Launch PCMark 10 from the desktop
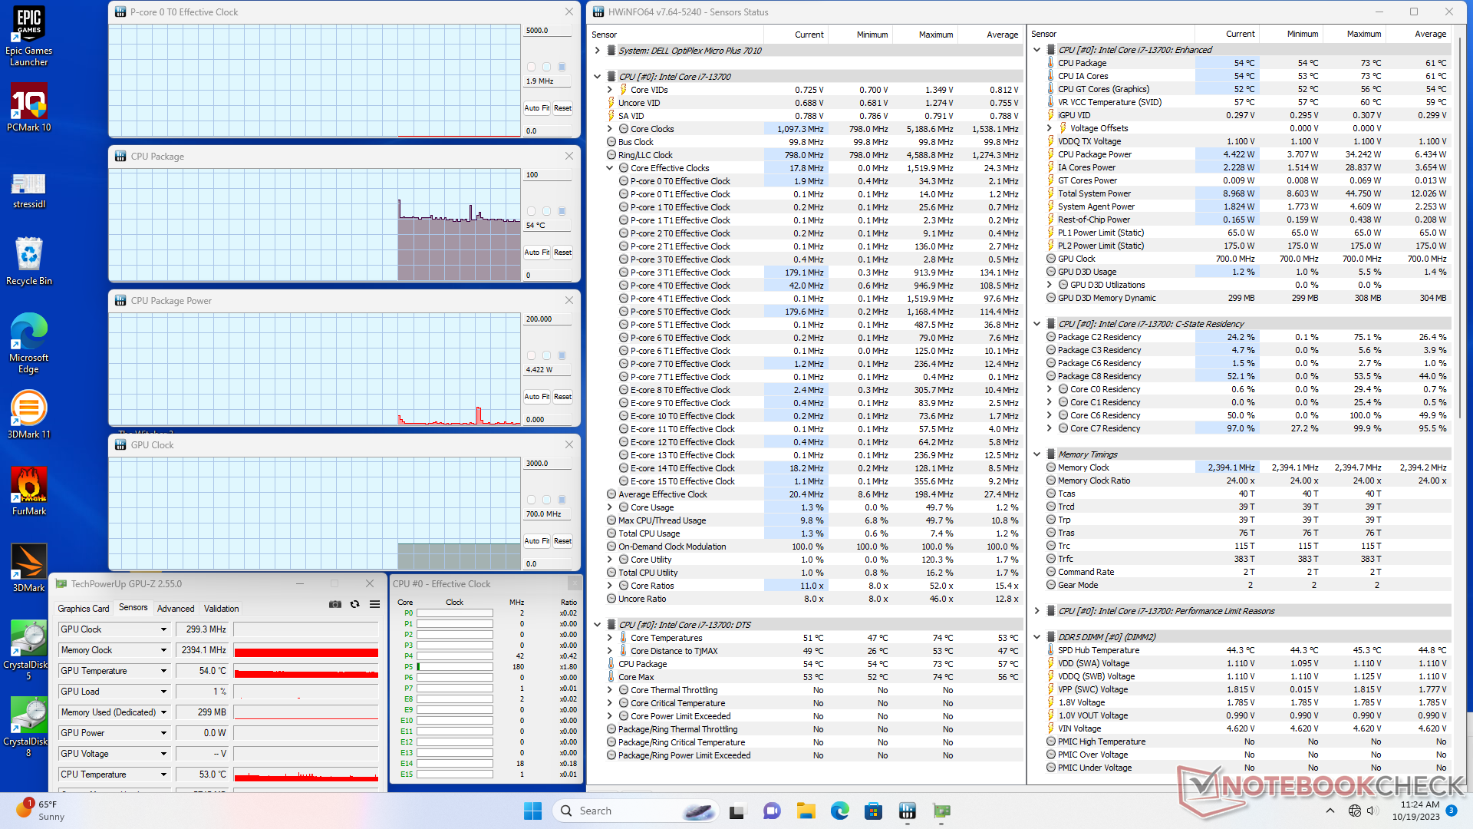The image size is (1473, 829). pos(28,107)
